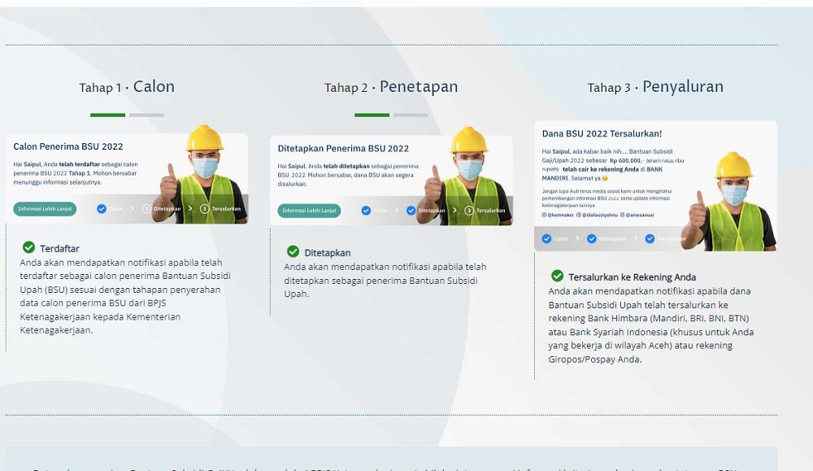The height and width of the screenshot is (471, 813).
Task: Click the Instagram icon beside @idafauziyahnu
Action: click(579, 214)
